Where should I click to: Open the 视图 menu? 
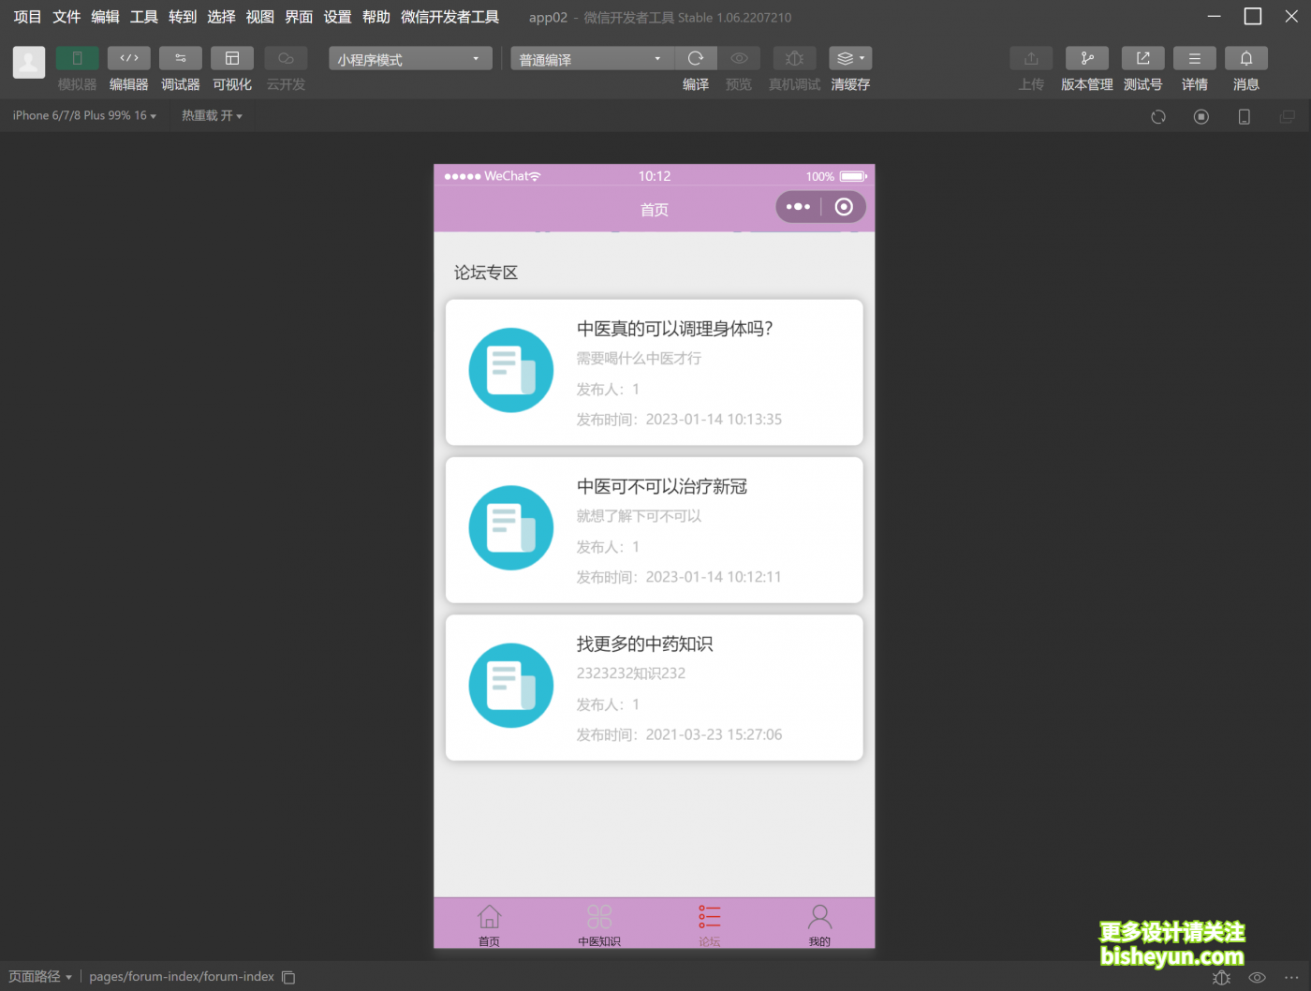260,17
